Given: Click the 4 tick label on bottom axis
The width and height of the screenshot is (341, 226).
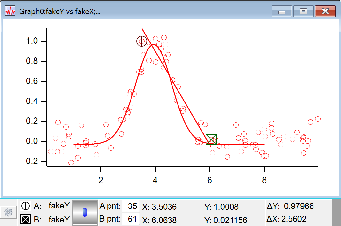Looking at the screenshot, I should pyautogui.click(x=155, y=180).
